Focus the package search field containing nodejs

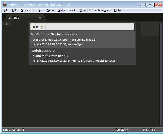82,27
